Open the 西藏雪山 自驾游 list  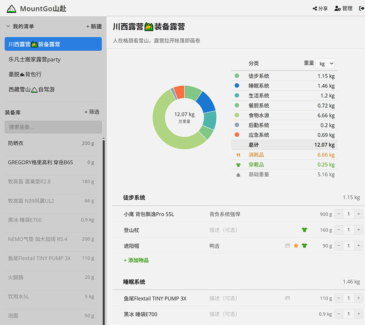coord(31,90)
